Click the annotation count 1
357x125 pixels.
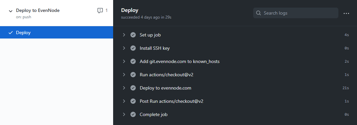(106, 10)
